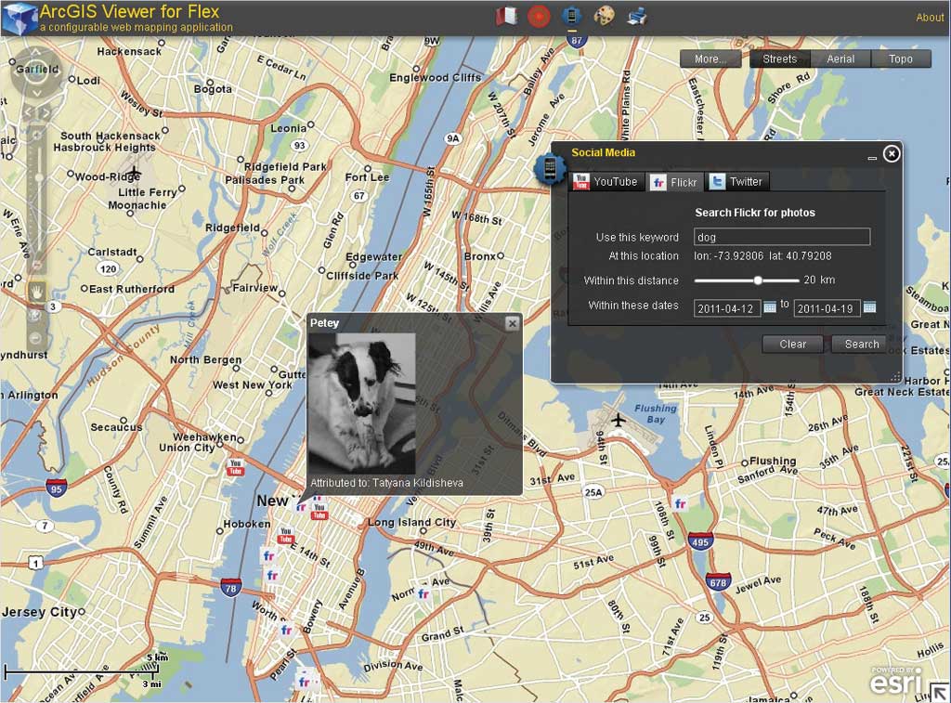Click YouTube marker near Union City
Screen dimensions: 951x703
(x=235, y=467)
